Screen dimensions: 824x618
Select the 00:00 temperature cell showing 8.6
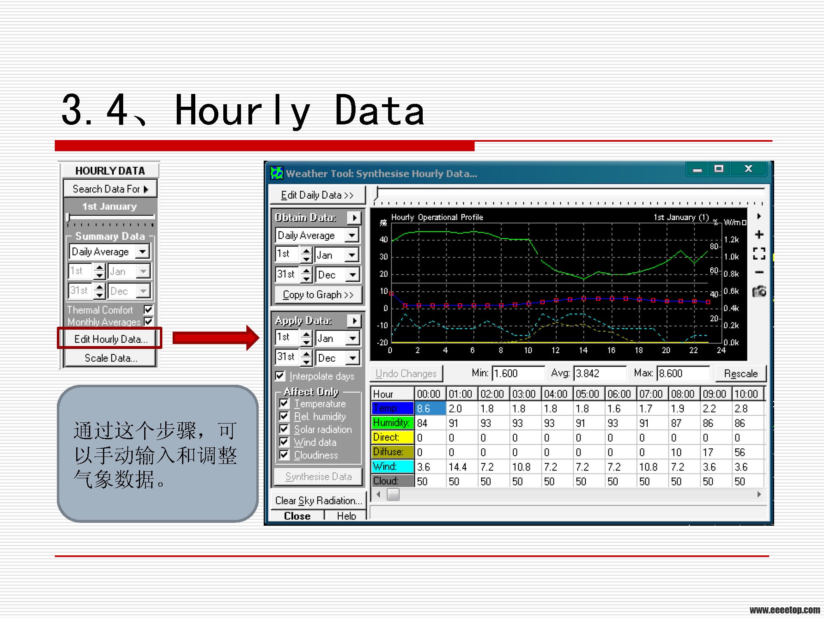point(430,408)
